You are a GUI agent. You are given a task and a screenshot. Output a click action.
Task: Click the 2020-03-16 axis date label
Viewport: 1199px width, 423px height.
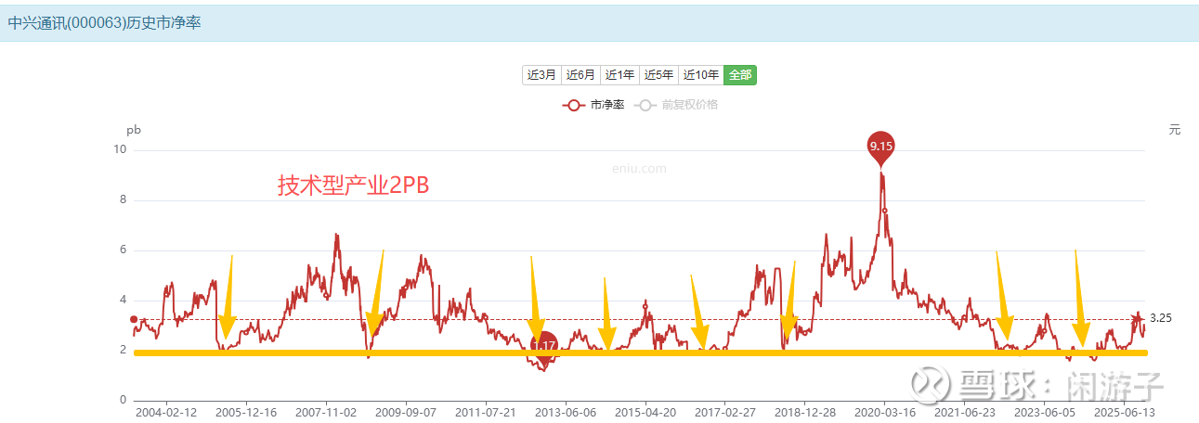coord(885,412)
